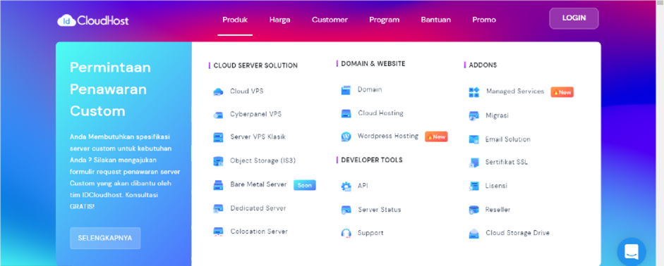The image size is (664, 266).
Task: Click the Cloud VPS icon
Action: (218, 91)
